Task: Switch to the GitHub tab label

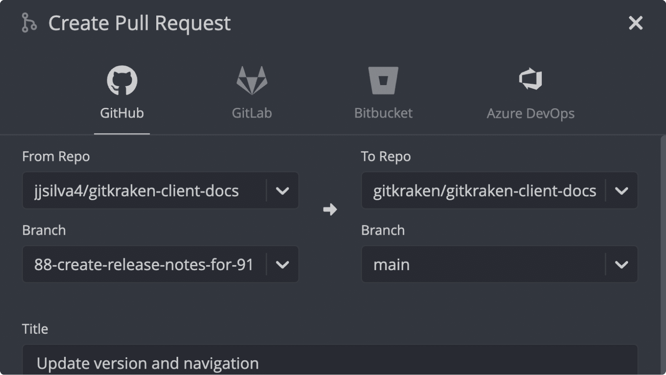Action: [122, 113]
